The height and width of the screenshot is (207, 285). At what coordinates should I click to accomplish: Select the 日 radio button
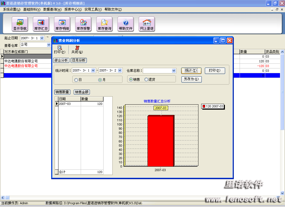pos(76,80)
